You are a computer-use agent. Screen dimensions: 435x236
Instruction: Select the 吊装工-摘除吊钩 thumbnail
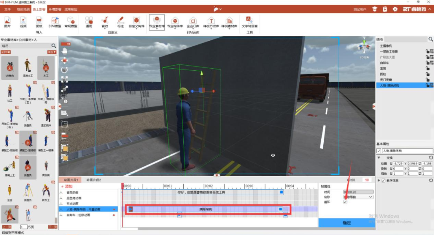(x=46, y=93)
